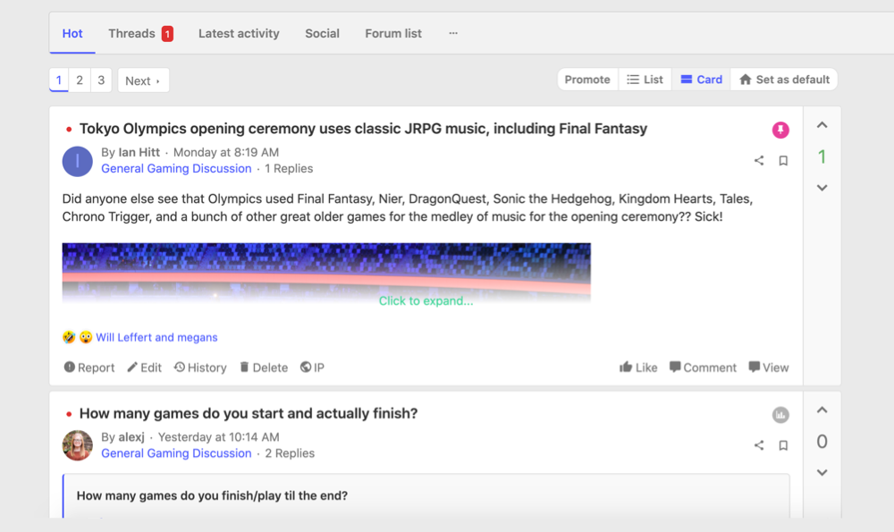Switch to Latest activity tab

pos(239,33)
